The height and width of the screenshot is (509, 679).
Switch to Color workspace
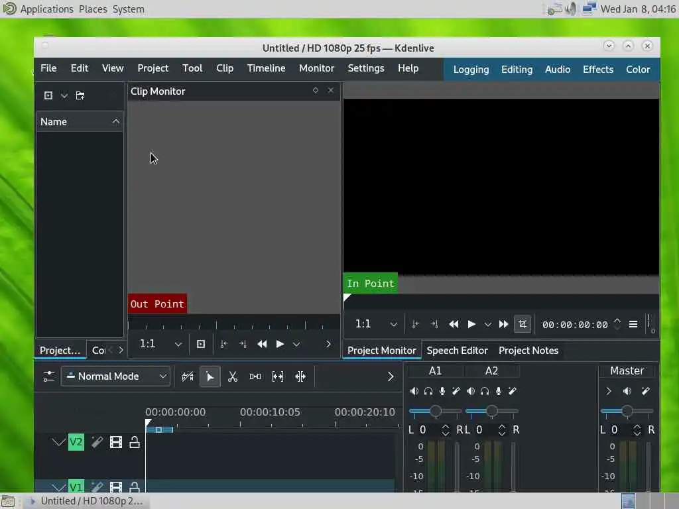(638, 70)
